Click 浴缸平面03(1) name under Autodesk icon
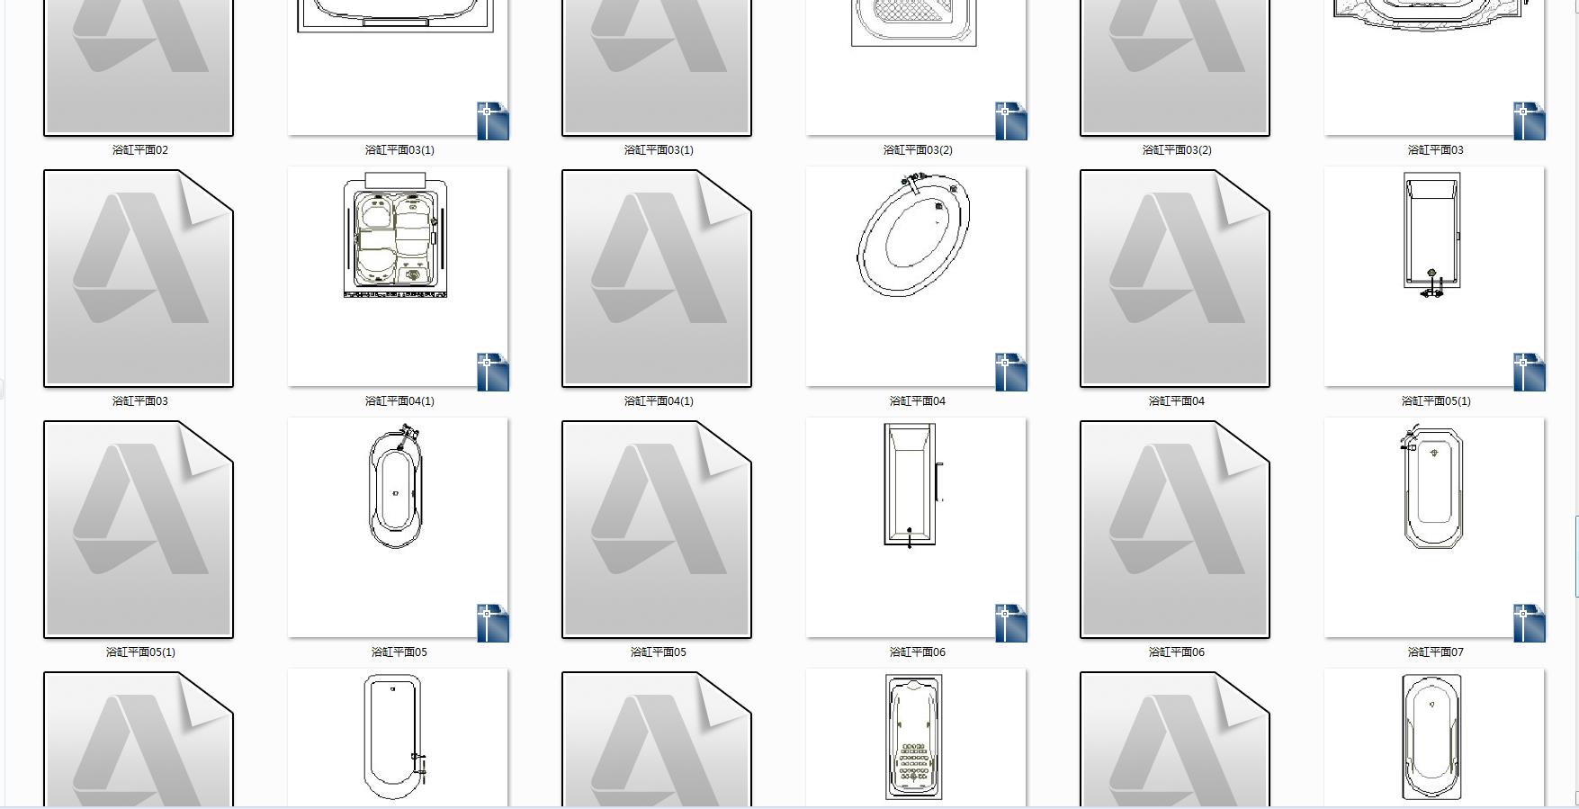 click(659, 149)
